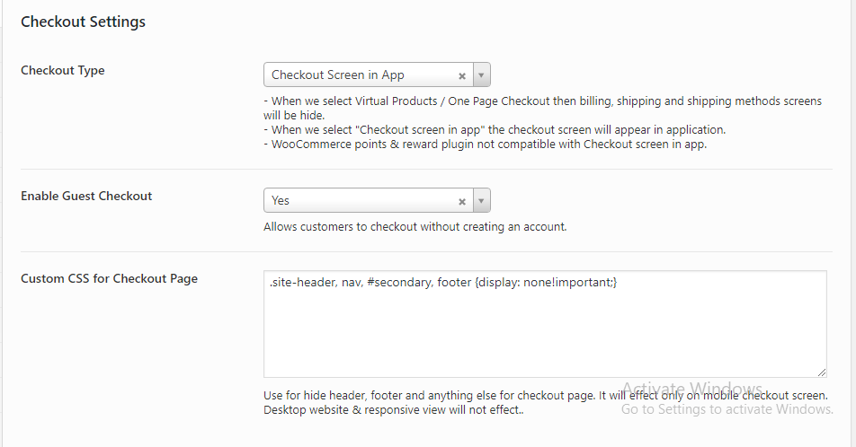Clear the Enable Guest Checkout selection
Viewport: 856px width, 447px height.
point(462,201)
